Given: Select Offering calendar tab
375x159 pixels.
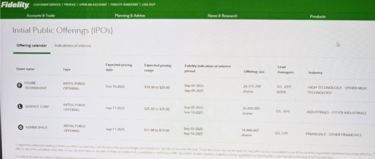Looking at the screenshot, I should 32,45.
